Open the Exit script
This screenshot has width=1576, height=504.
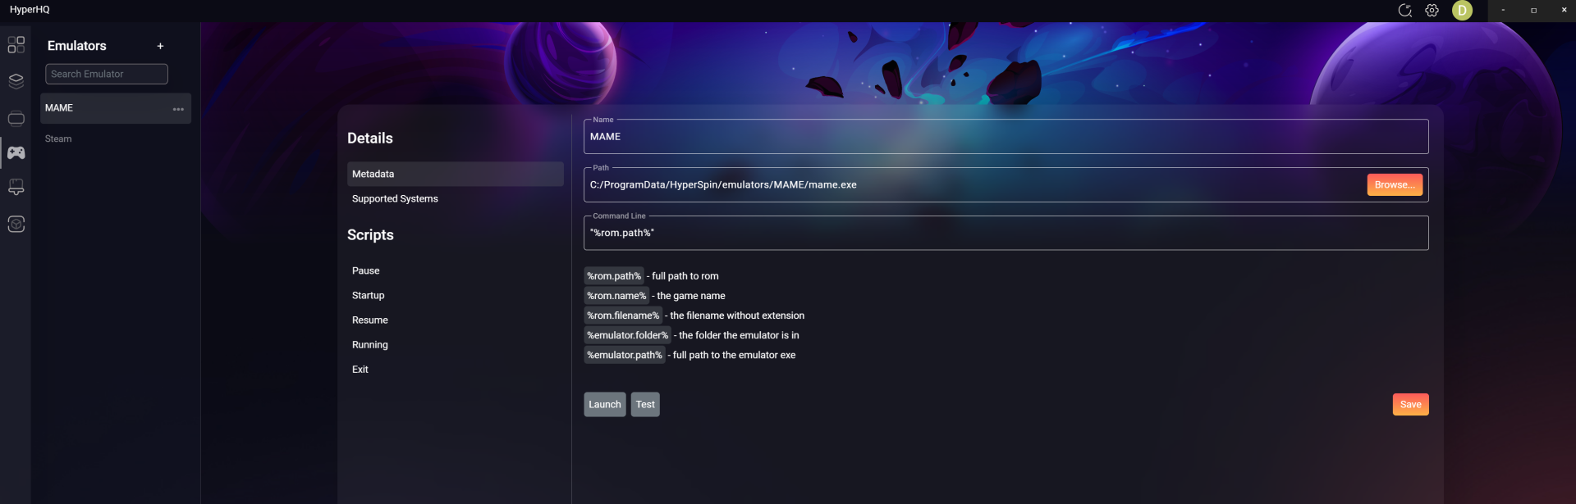tap(455, 369)
